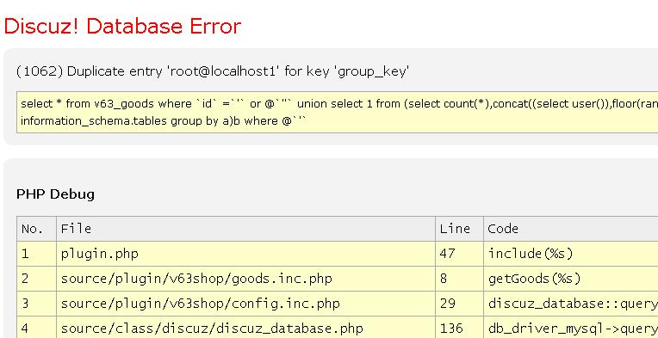Click the "Line" column header
This screenshot has width=658, height=338.
[459, 229]
